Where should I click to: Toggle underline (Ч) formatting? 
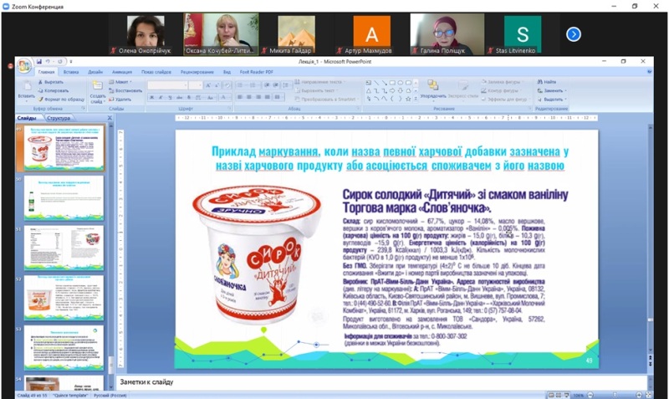point(171,97)
